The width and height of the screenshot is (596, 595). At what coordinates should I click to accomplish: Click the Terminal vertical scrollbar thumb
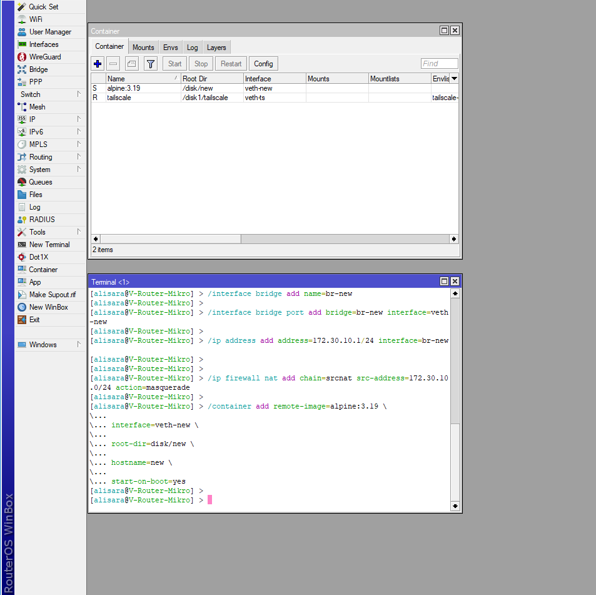(455, 361)
